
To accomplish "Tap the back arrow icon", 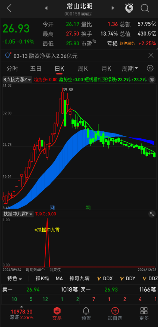I will (9, 8).
